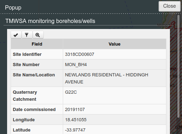Close the Popup panel
The height and width of the screenshot is (134, 182).
pos(170,6)
